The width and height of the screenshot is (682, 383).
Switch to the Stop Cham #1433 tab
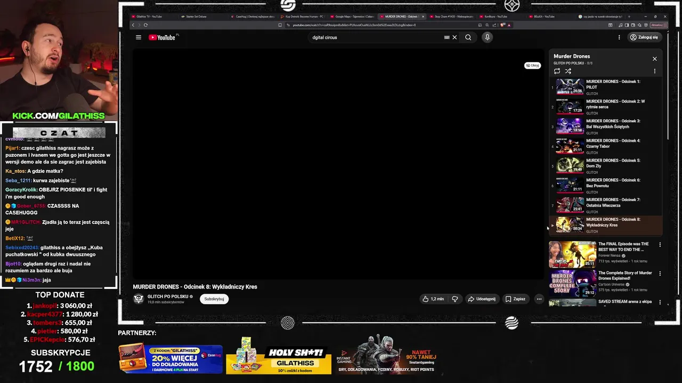pyautogui.click(x=452, y=16)
